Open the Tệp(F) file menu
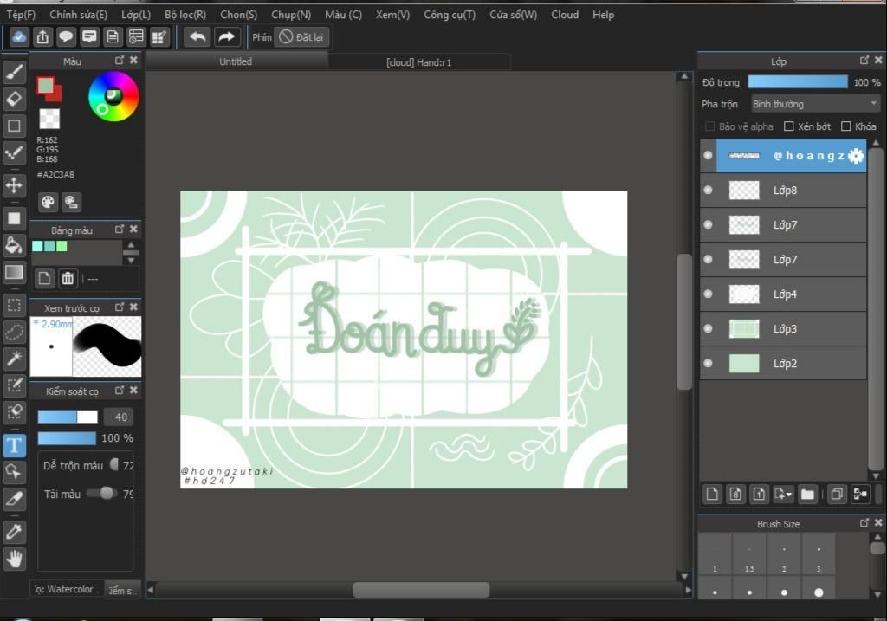This screenshot has height=621, width=887. [x=21, y=15]
